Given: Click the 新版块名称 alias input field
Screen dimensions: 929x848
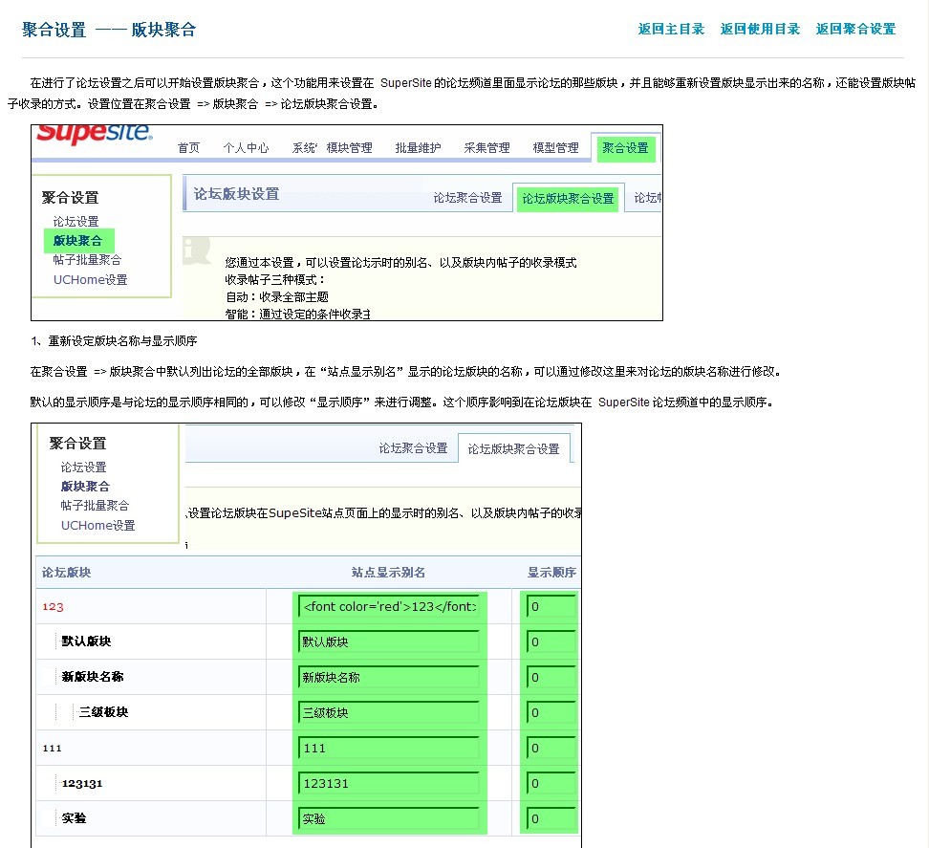Looking at the screenshot, I should click(389, 677).
